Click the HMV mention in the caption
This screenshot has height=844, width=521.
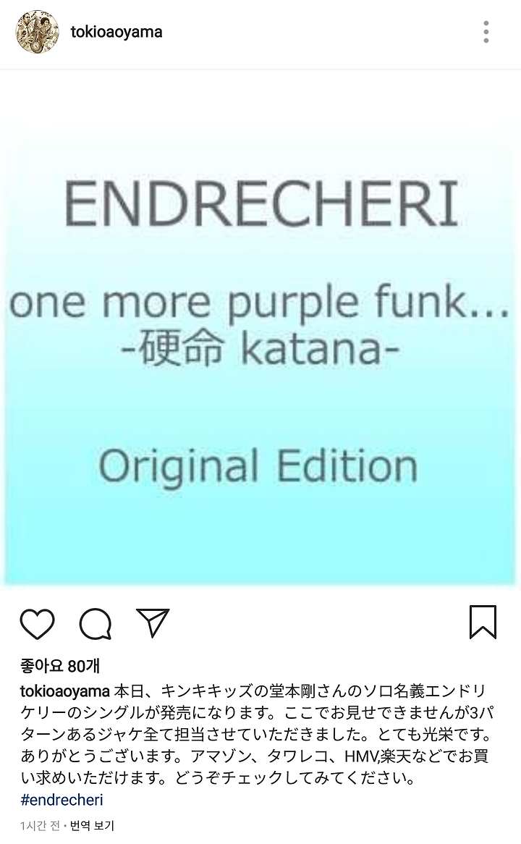(362, 756)
